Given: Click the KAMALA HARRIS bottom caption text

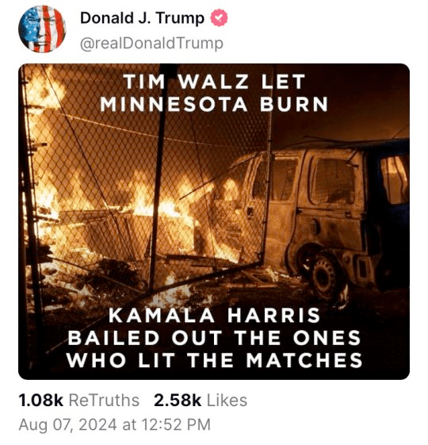Looking at the screenshot, I should pos(215,337).
